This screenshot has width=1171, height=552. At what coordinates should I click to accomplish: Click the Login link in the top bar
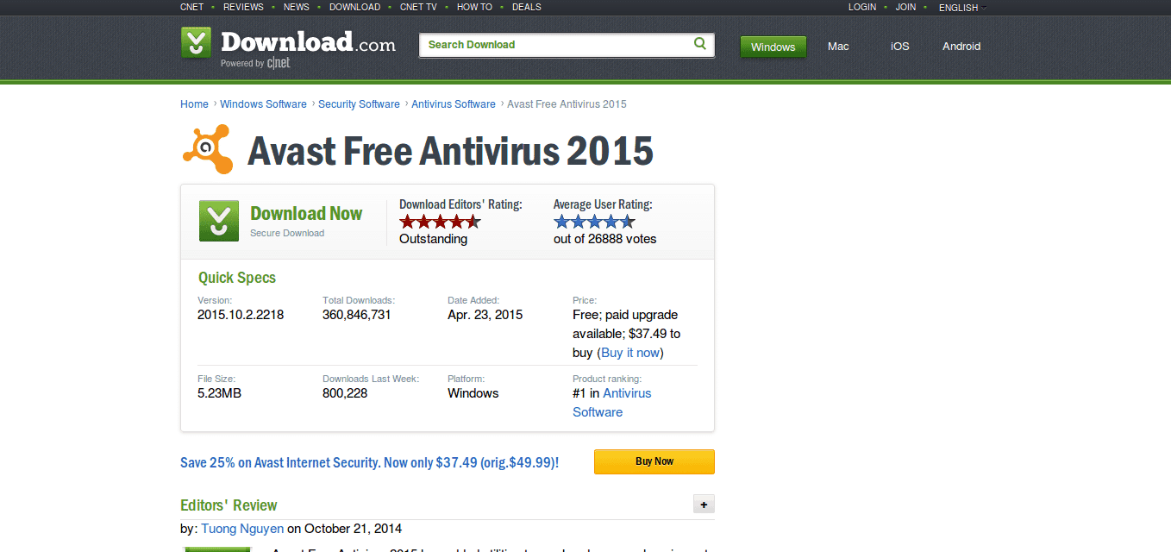862,7
